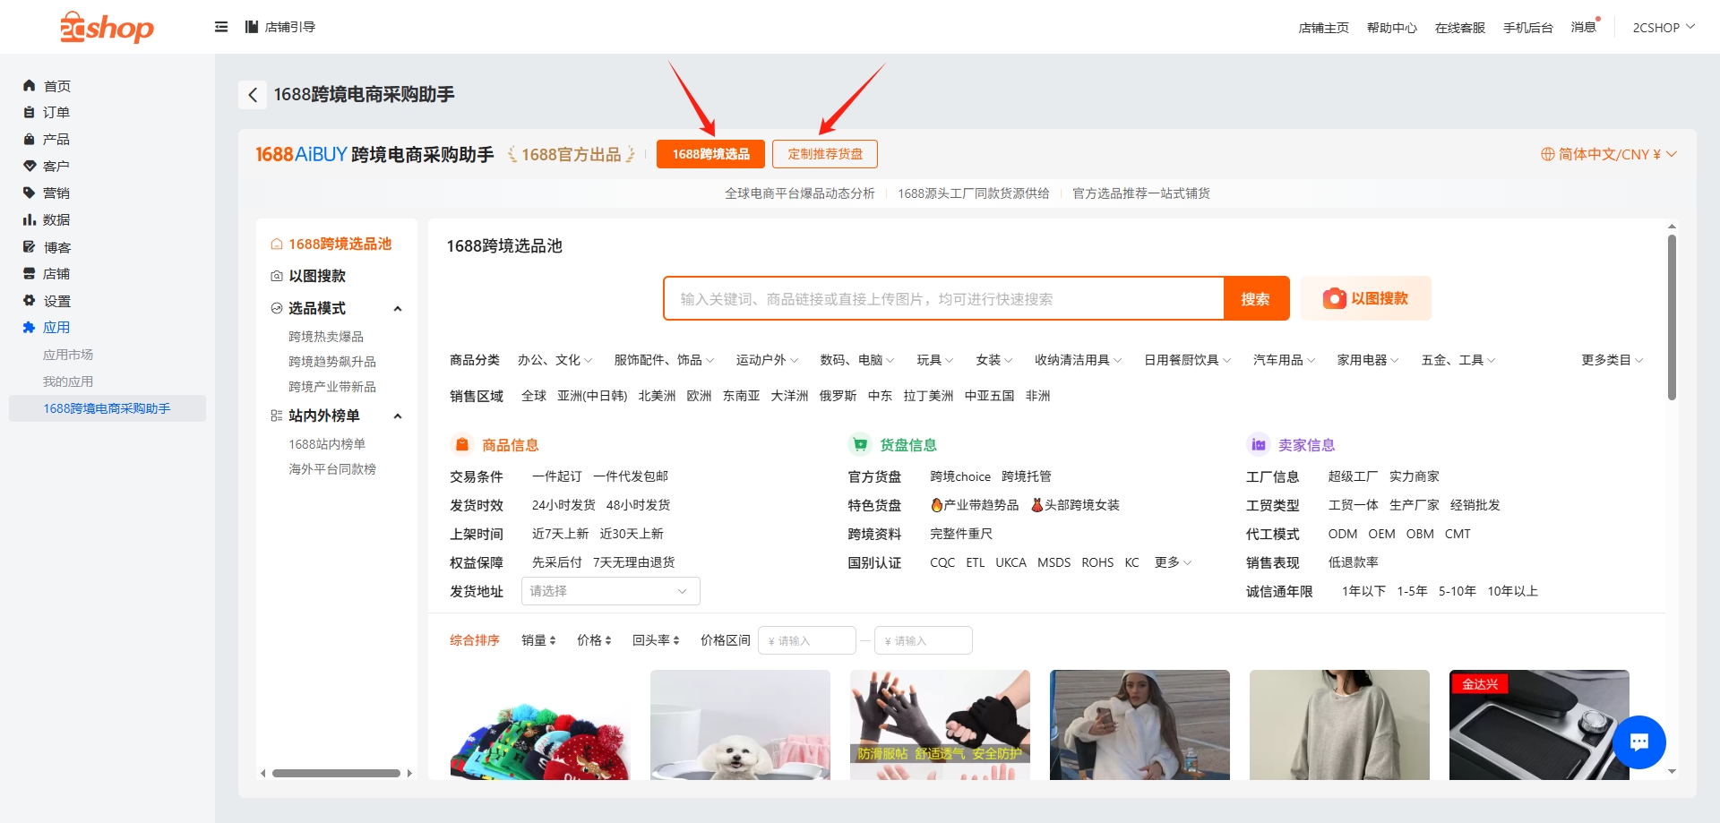Image resolution: width=1720 pixels, height=823 pixels.
Task: Switch to the 1688跨境选品 tab
Action: (x=710, y=154)
